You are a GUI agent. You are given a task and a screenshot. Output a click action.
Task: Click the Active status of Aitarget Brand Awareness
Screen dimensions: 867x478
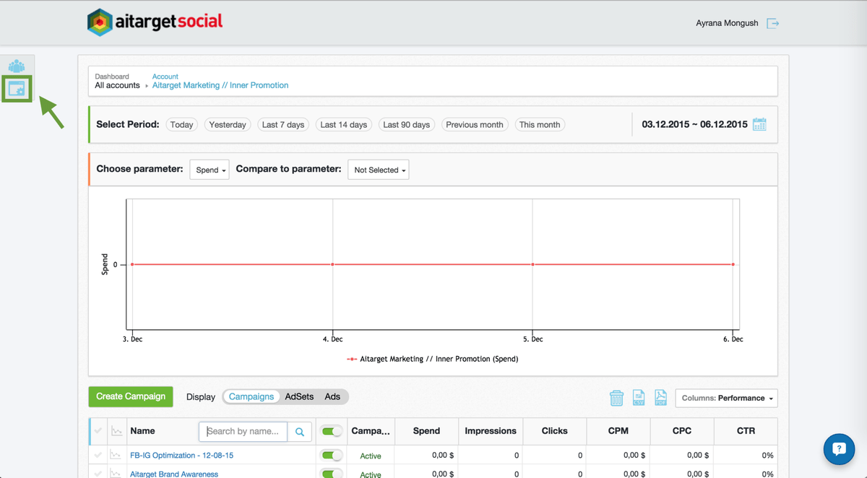pos(371,474)
